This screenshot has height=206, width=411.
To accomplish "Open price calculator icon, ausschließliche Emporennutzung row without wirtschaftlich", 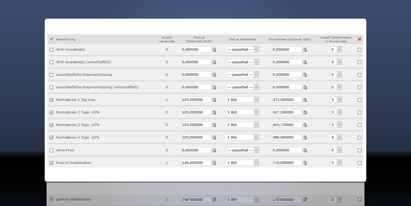I will [214, 75].
